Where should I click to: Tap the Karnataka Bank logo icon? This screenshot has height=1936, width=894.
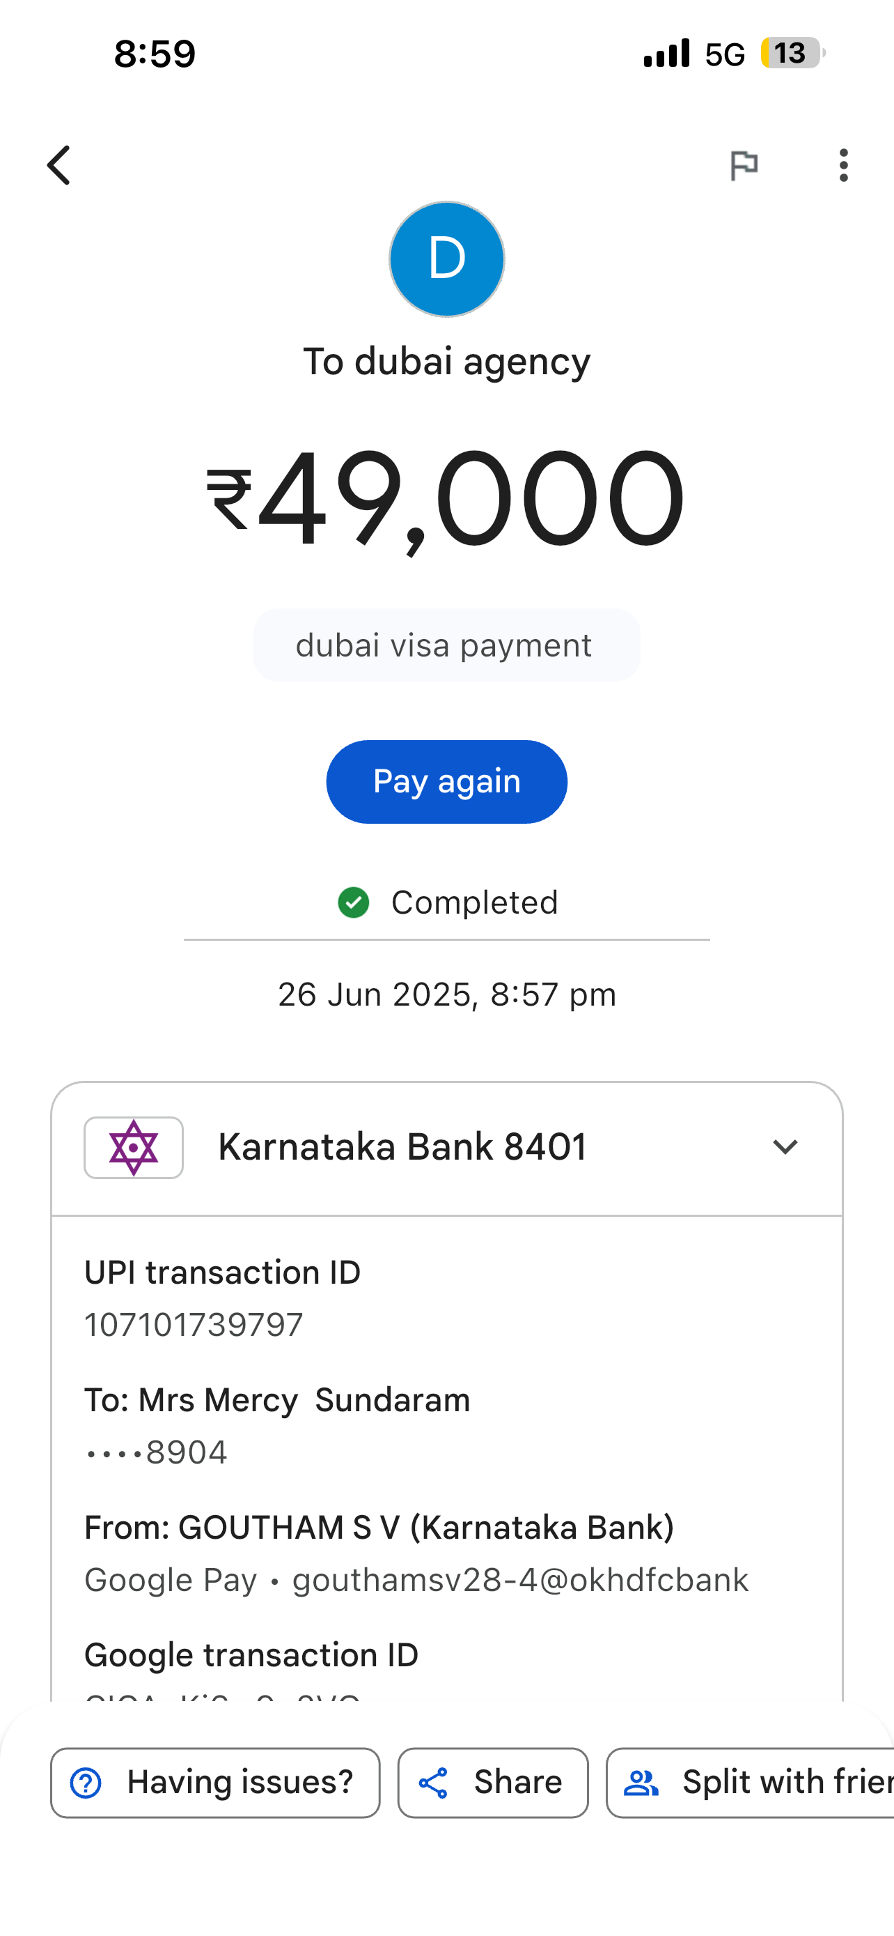click(134, 1148)
